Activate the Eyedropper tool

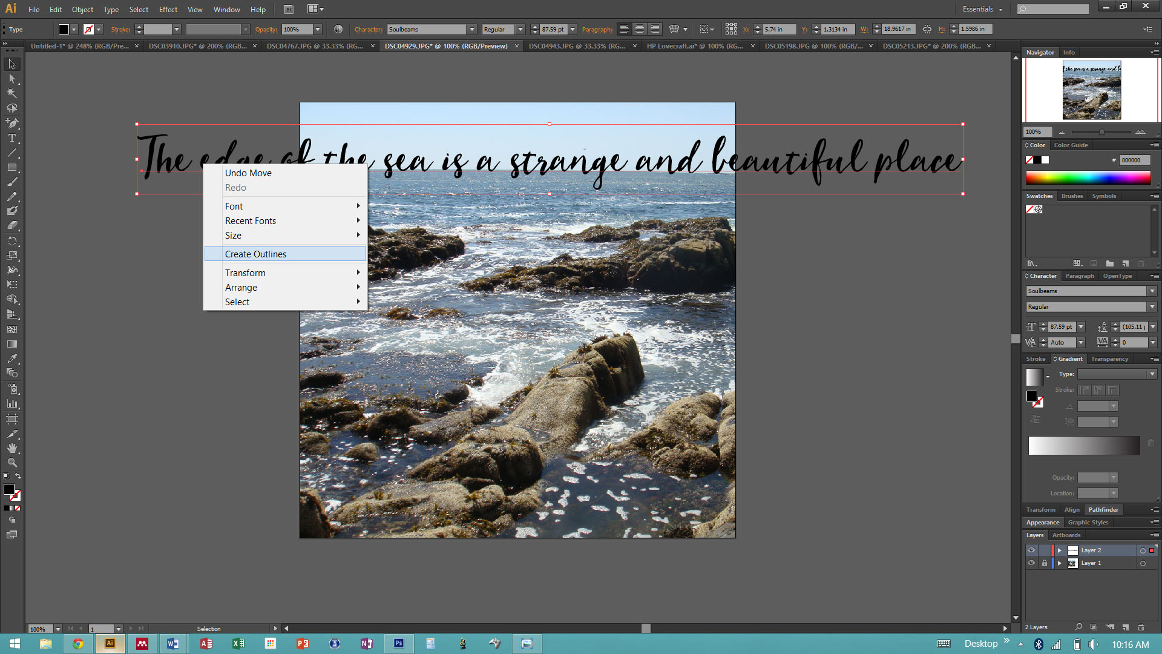(11, 358)
